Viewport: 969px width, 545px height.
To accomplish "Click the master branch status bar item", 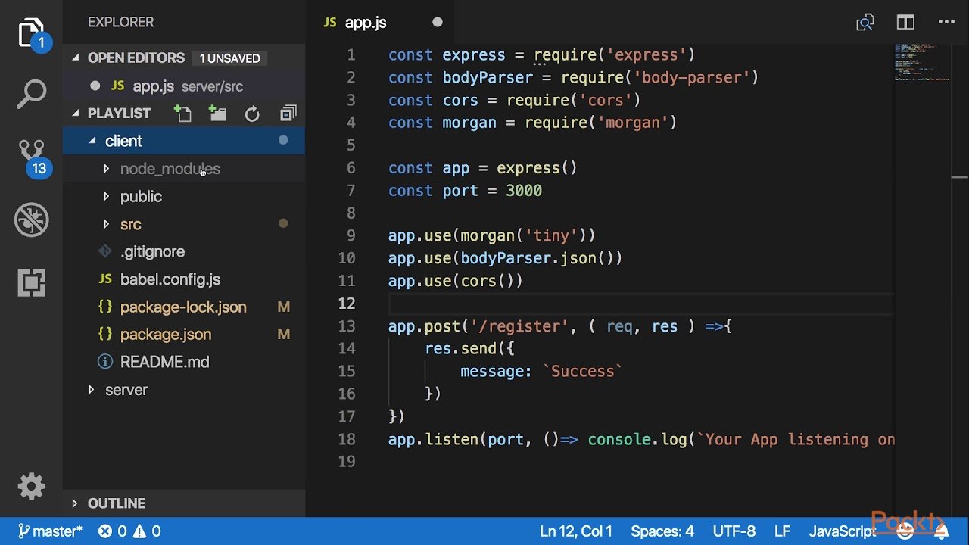I will click(51, 531).
